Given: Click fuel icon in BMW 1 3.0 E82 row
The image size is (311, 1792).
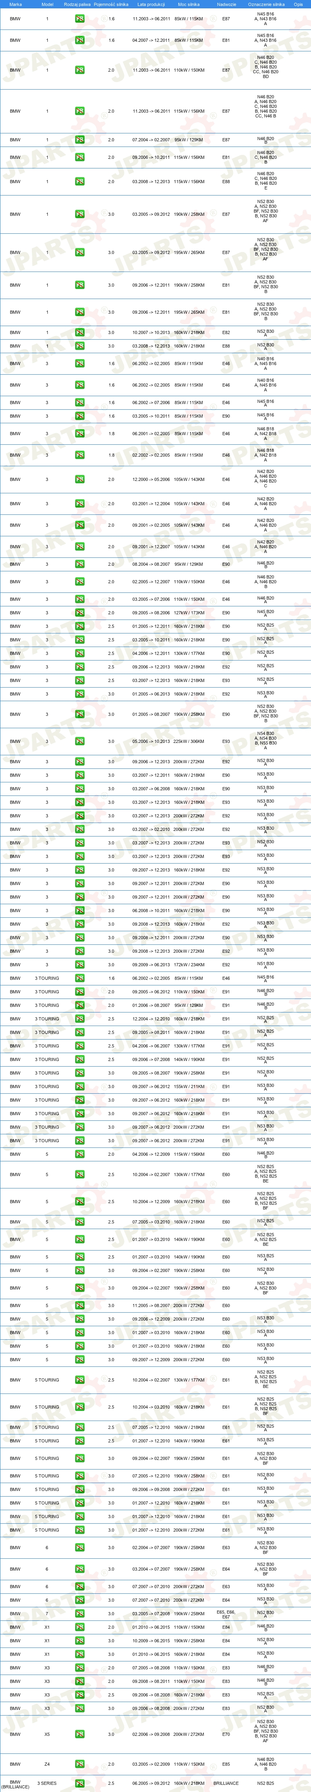Looking at the screenshot, I should pyautogui.click(x=80, y=332).
